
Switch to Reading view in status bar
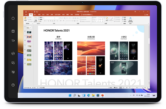pyautogui.click(x=127, y=88)
